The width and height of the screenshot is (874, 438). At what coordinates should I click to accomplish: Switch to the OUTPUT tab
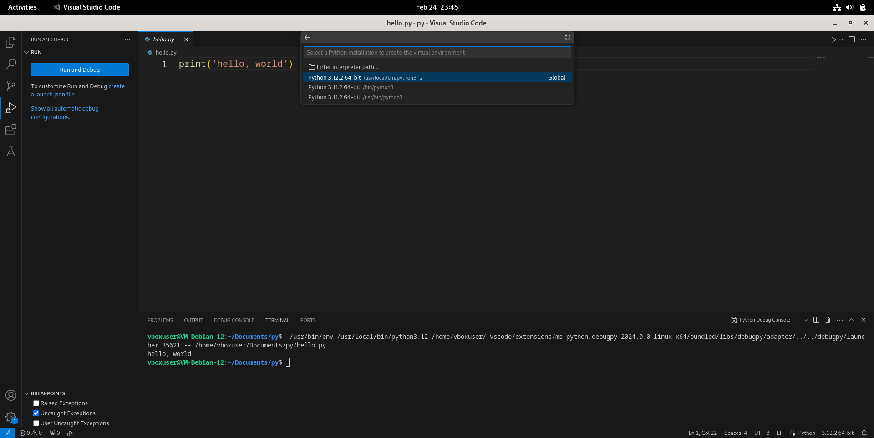193,320
